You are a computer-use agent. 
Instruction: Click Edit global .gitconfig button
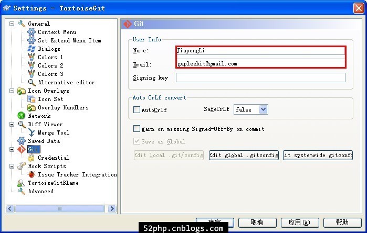click(244, 156)
